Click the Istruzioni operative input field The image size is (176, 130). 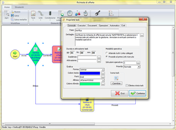[130, 63]
